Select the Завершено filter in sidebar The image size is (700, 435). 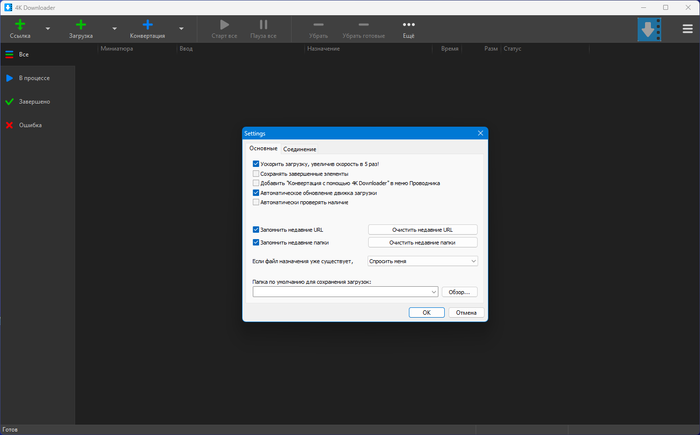point(34,102)
